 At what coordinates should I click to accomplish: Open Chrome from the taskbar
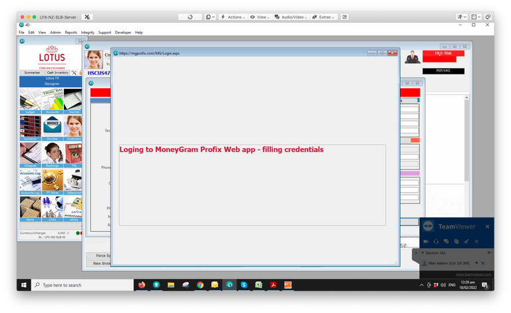point(200,285)
